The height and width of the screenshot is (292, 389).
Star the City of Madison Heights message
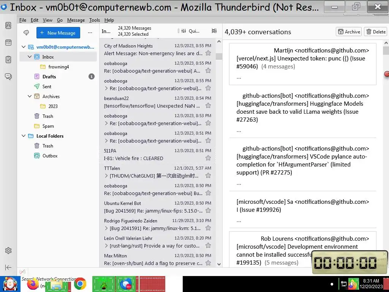click(208, 53)
